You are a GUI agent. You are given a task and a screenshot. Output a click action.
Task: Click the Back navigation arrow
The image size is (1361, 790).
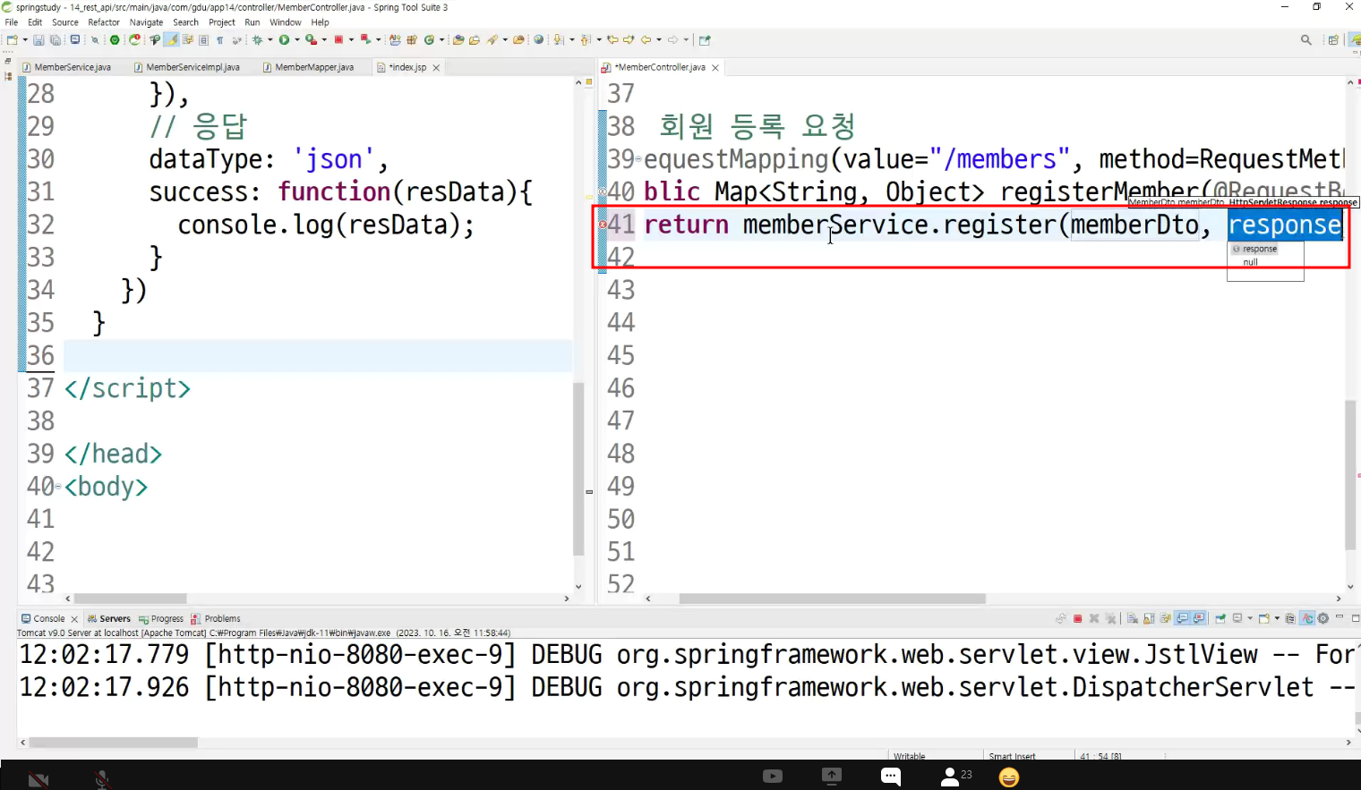(x=646, y=40)
